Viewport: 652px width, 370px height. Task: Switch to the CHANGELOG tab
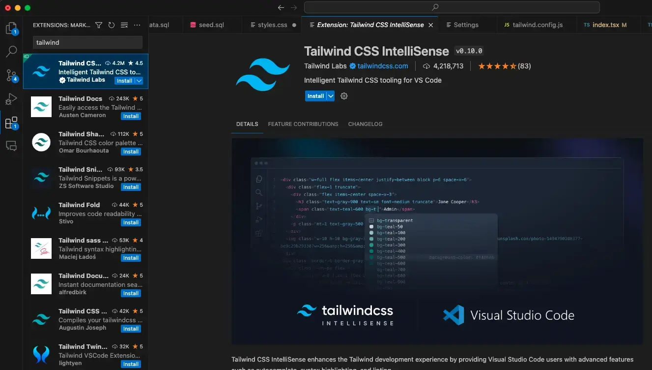tap(365, 124)
